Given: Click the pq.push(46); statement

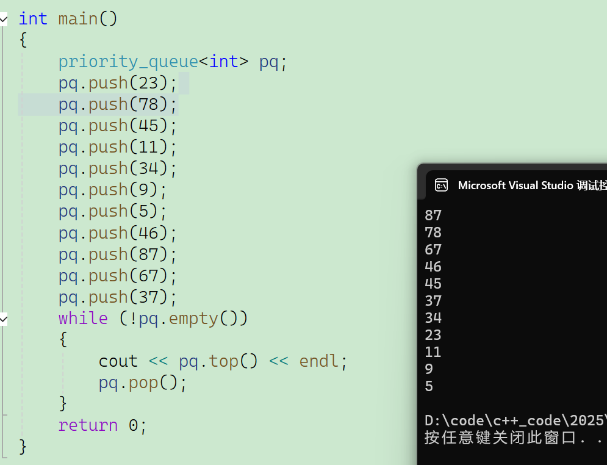Looking at the screenshot, I should (x=118, y=233).
